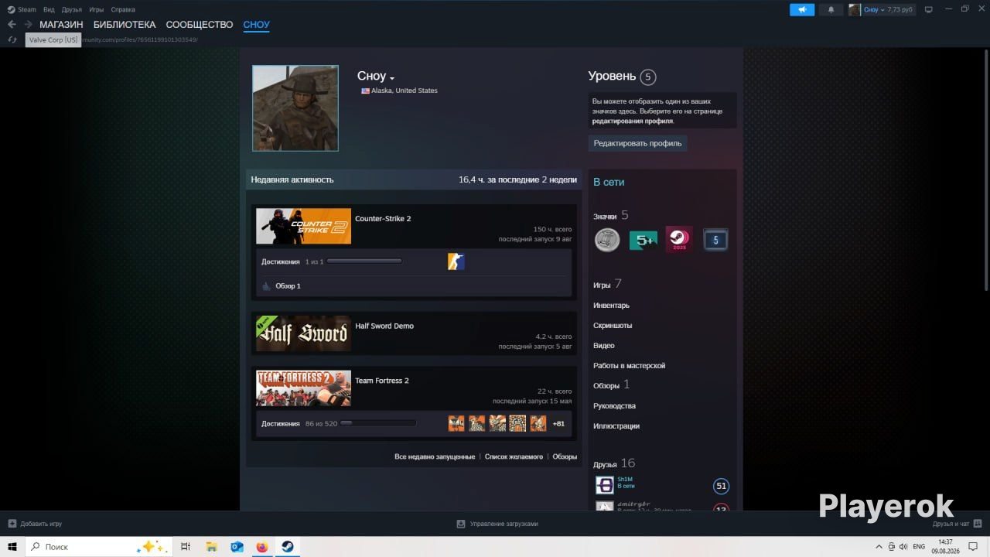Open the Значки 5 badges link
Screen dimensions: 990x557
[x=611, y=216]
